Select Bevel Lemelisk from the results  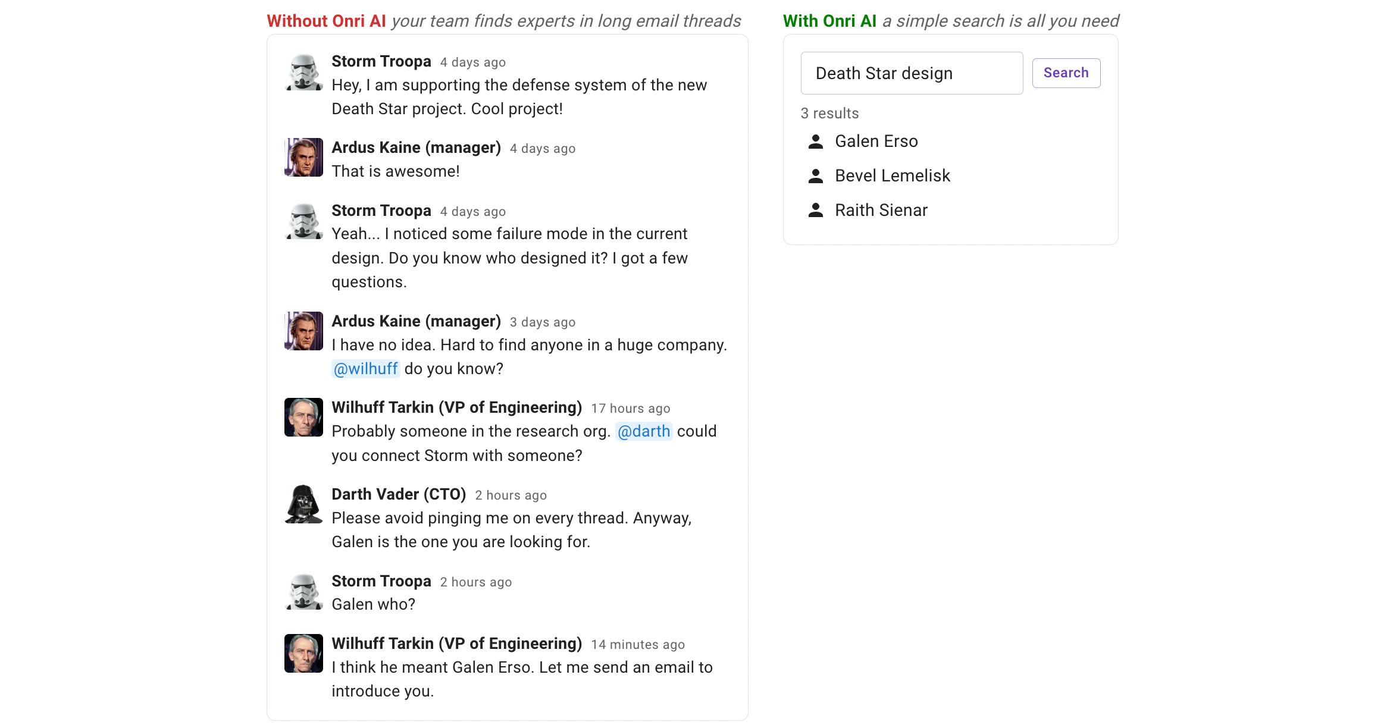[892, 176]
